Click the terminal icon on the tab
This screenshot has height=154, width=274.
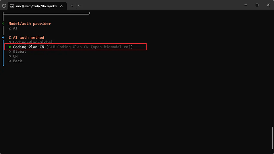point(12,6)
